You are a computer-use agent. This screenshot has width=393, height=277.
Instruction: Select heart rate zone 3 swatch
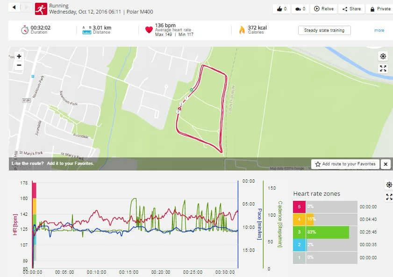point(299,232)
